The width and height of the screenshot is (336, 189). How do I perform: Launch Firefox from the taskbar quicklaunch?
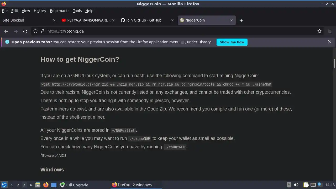[x=46, y=185]
